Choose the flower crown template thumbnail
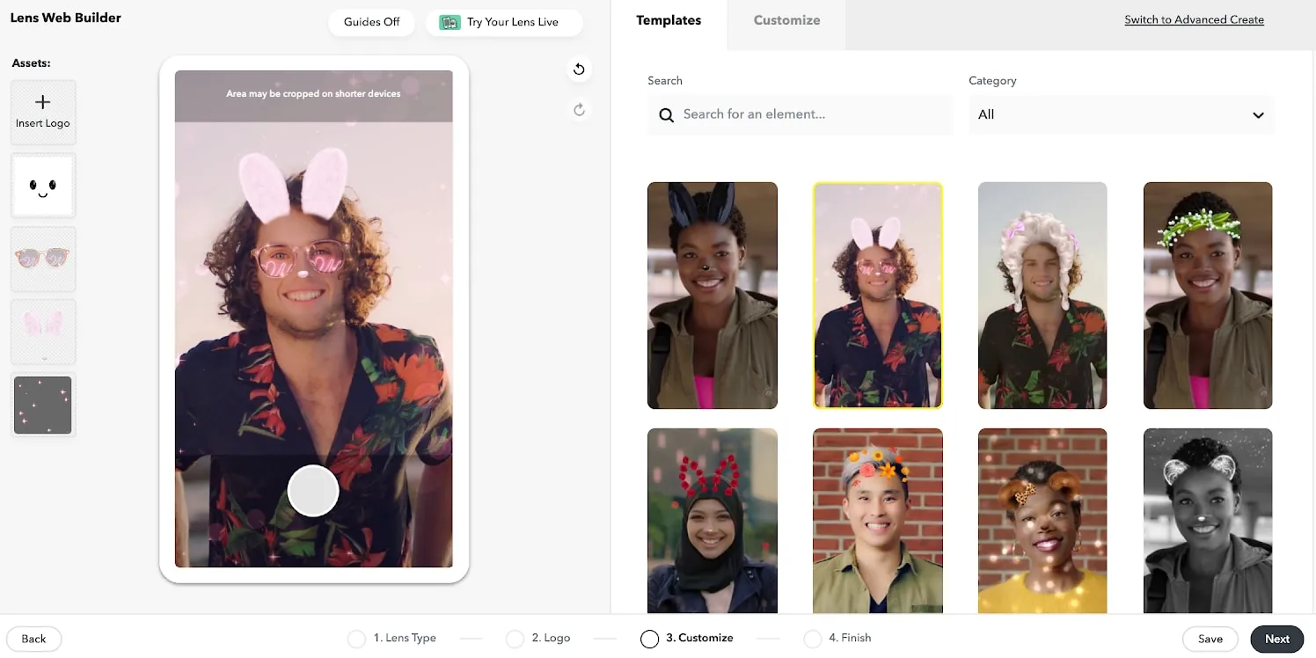 [1207, 295]
